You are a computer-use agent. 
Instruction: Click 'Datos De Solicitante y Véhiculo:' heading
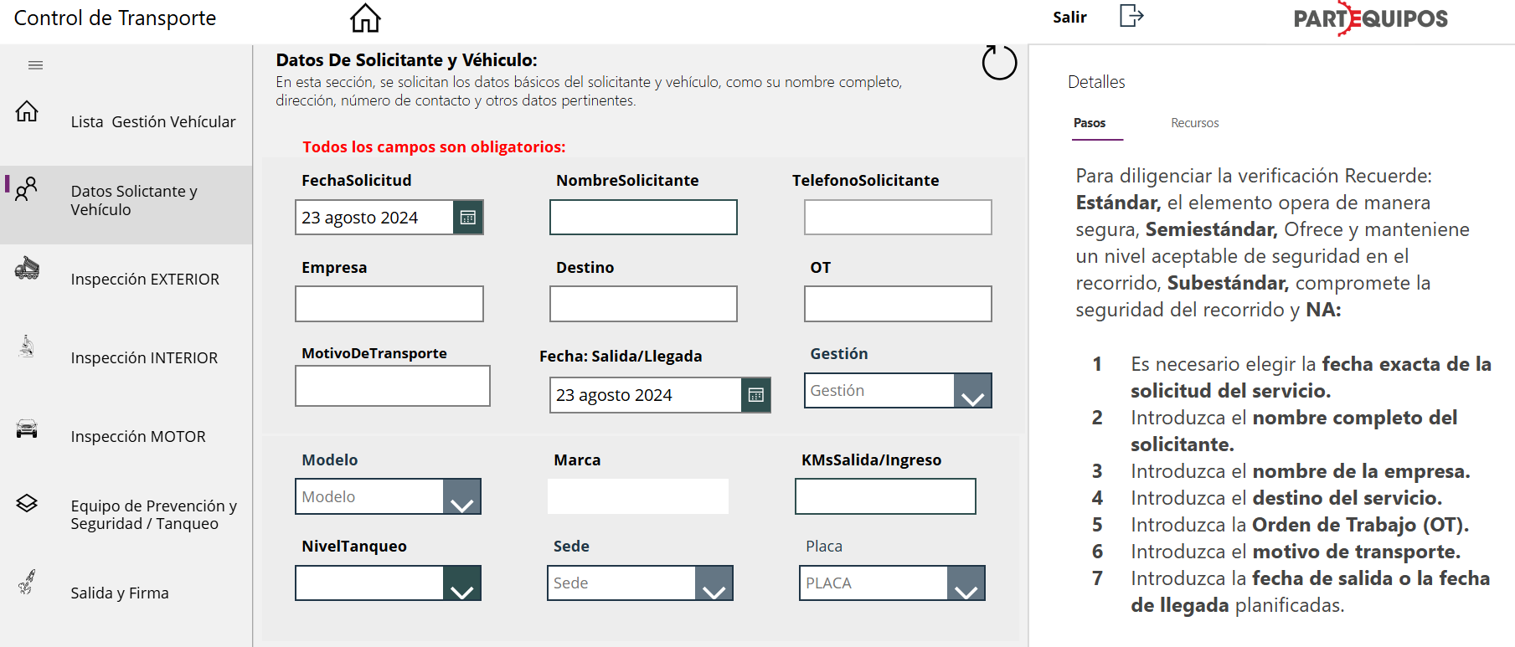coord(406,60)
